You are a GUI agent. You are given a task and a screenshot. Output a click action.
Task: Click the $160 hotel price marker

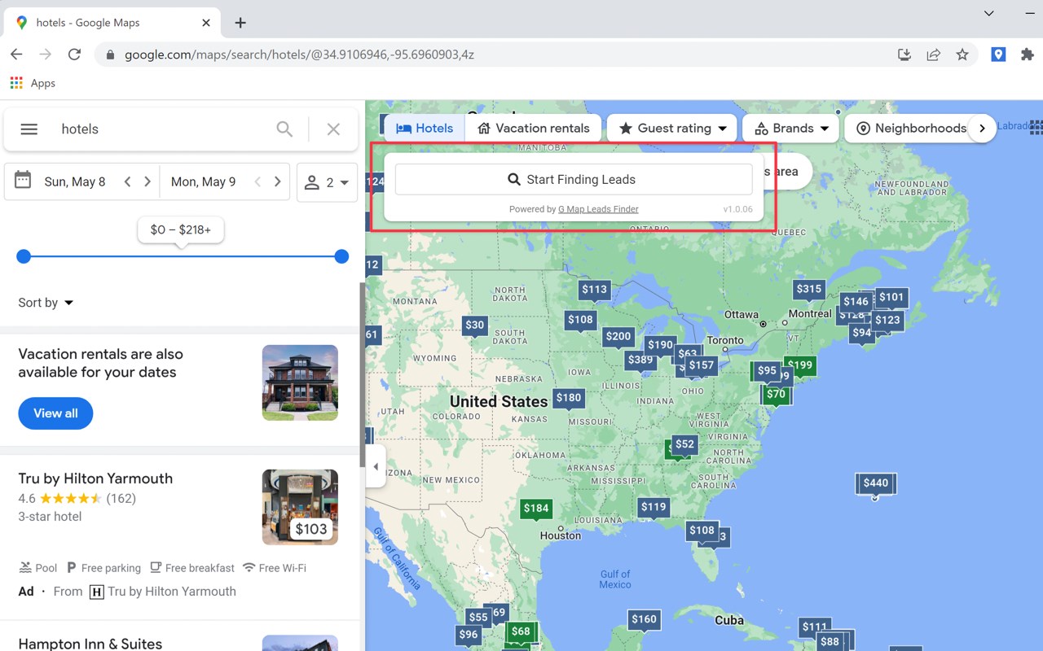[644, 619]
